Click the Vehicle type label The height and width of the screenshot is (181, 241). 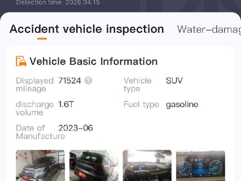(x=137, y=84)
